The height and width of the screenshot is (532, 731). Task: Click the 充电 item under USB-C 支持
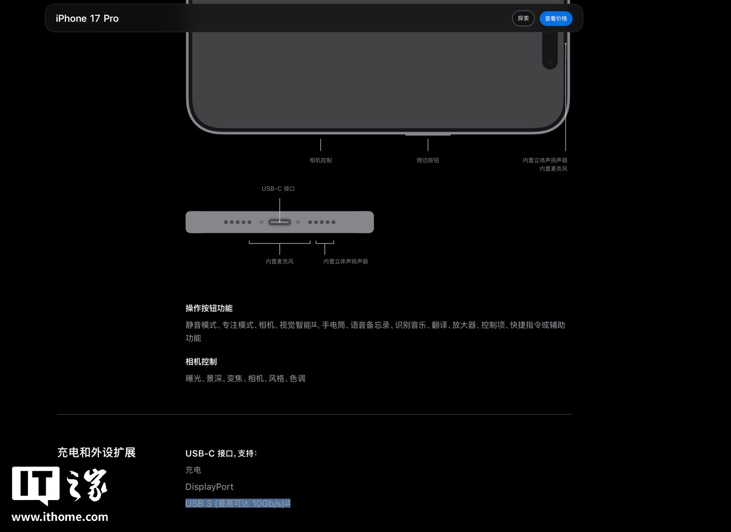pos(193,470)
